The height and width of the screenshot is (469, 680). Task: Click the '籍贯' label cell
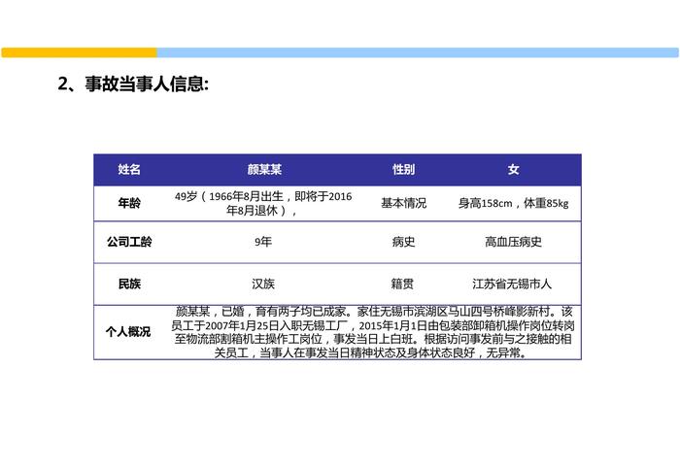click(x=402, y=284)
